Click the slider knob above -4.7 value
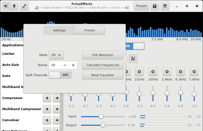The height and width of the screenshot is (131, 203). (85, 95)
